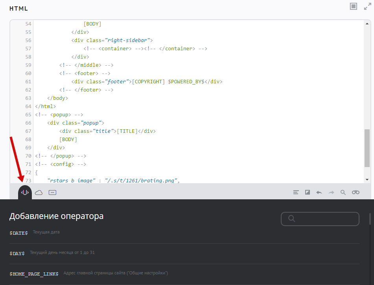Screen dimensions: 374x285
Task: Click line number 65 in gutter
Action: click(28, 115)
